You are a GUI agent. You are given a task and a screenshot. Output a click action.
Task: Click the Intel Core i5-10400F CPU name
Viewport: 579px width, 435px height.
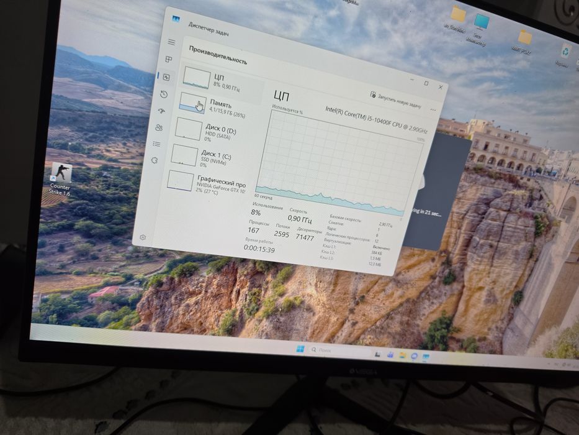(x=376, y=120)
